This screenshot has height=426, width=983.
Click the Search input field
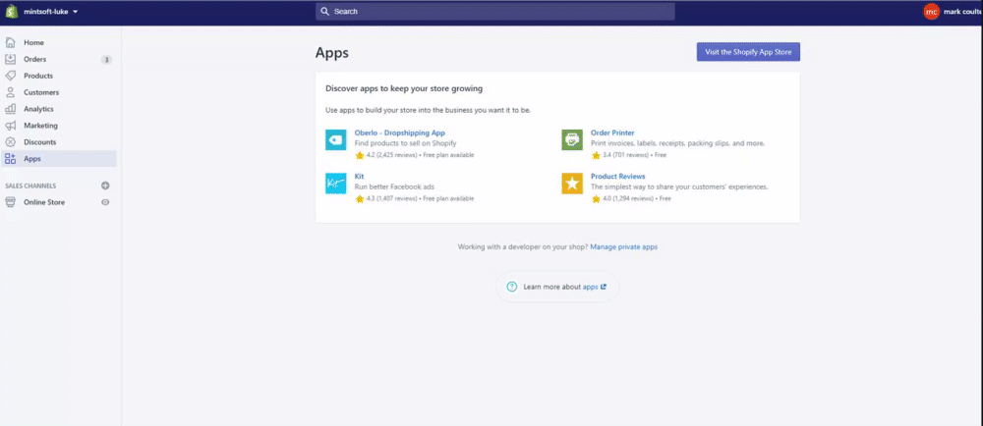coord(495,11)
